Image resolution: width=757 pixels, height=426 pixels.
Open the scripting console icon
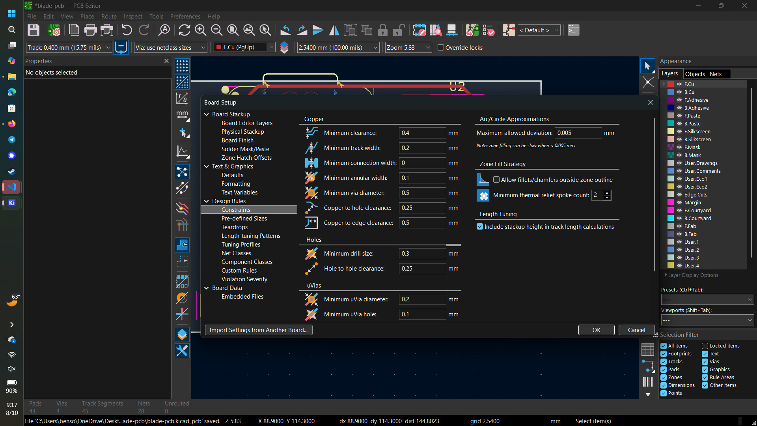coord(573,30)
